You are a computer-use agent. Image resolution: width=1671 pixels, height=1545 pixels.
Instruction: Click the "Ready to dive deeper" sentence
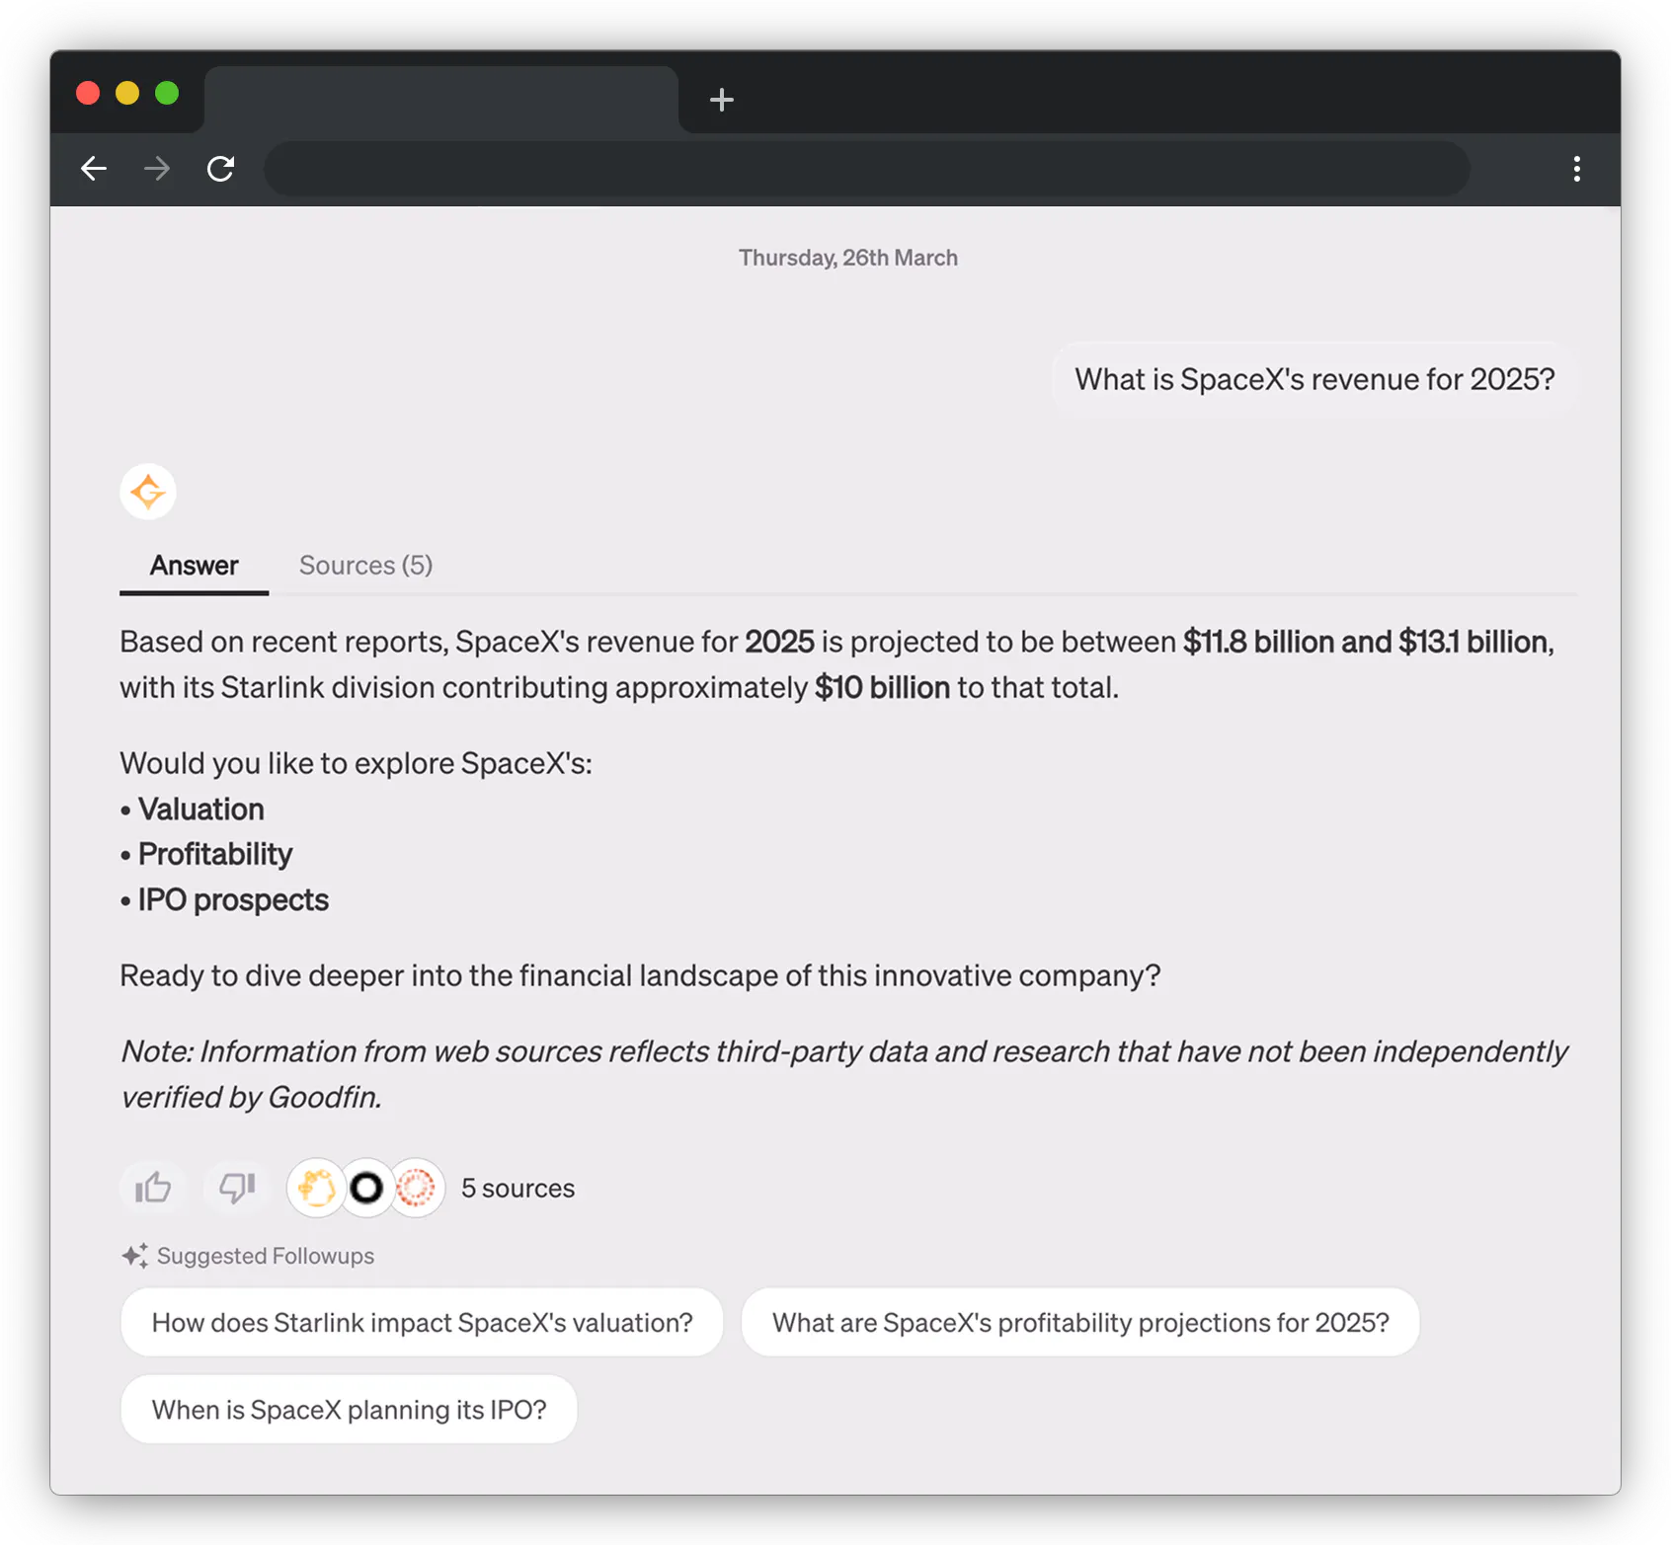point(640,975)
